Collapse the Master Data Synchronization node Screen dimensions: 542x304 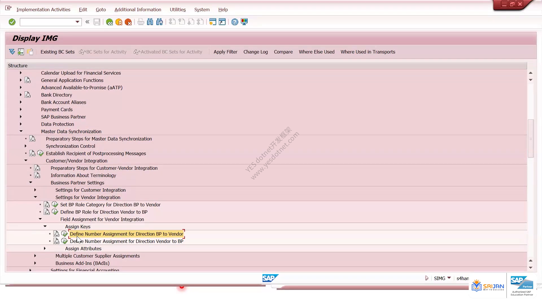21,131
